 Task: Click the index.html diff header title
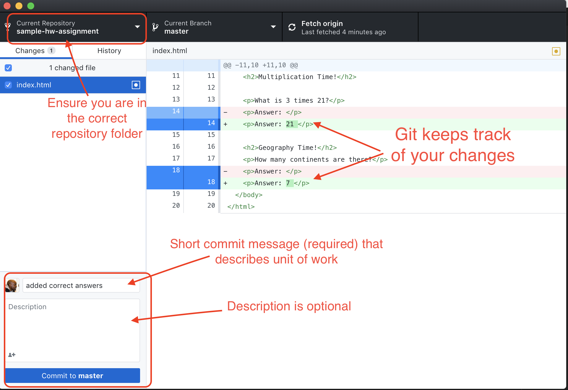170,51
